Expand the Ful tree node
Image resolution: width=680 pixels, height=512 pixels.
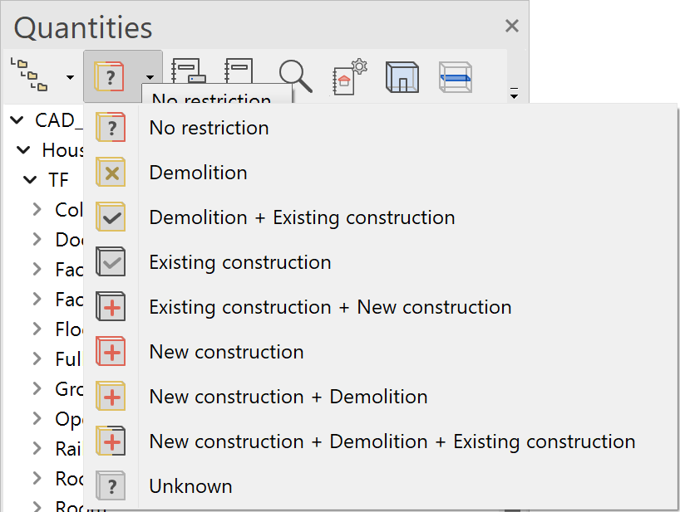pyautogui.click(x=37, y=358)
